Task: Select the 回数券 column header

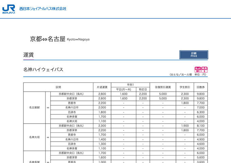Action: pos(200,87)
